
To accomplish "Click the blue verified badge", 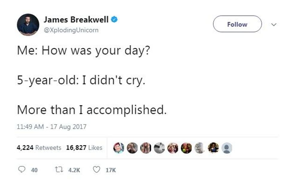I will [114, 20].
